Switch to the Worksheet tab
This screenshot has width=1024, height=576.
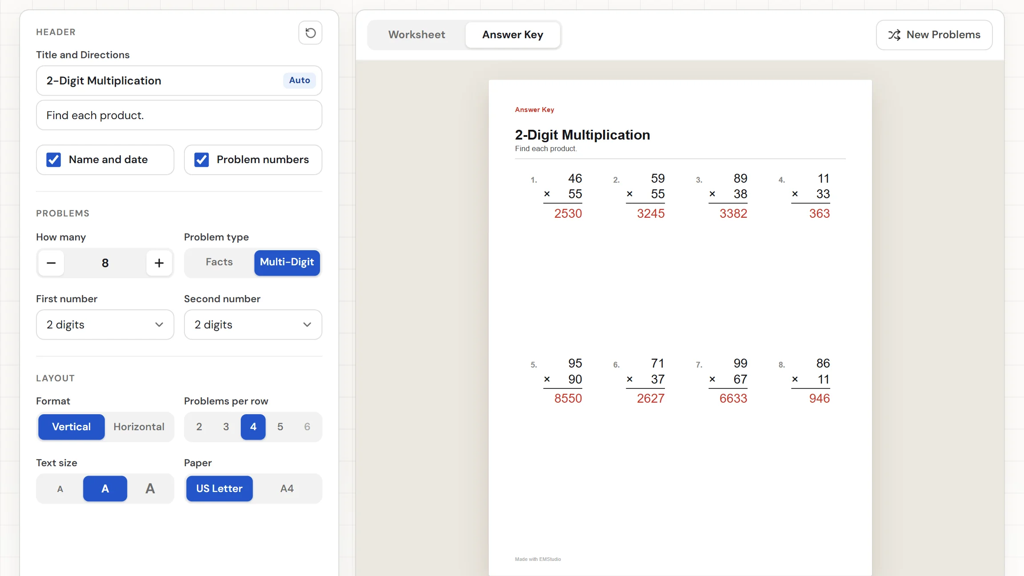click(416, 35)
